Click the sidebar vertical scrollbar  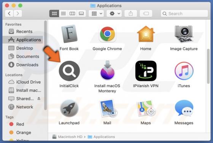pos(45,65)
